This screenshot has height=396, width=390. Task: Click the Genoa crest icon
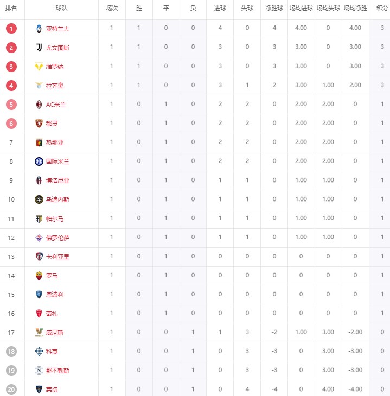(x=39, y=142)
